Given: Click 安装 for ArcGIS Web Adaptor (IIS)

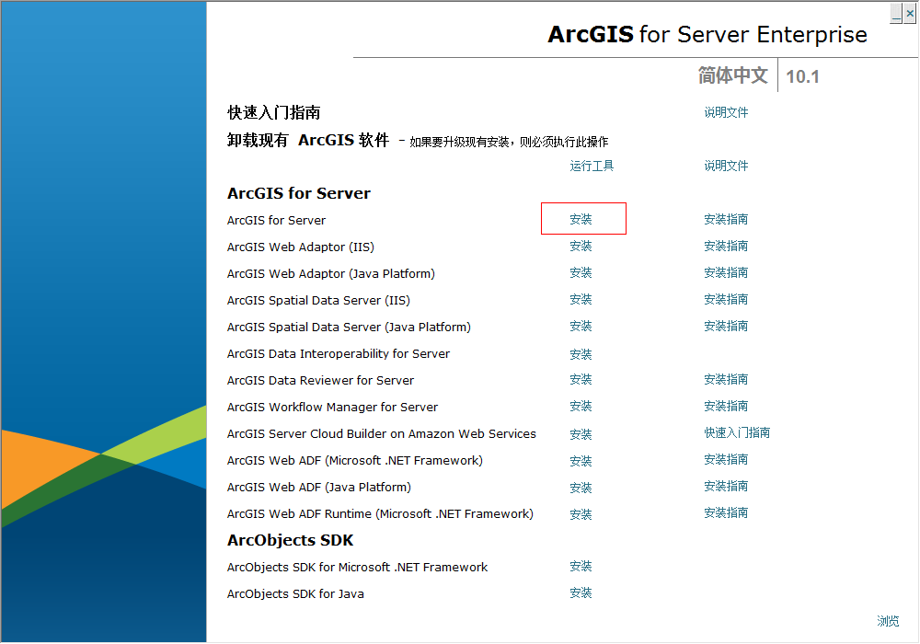Looking at the screenshot, I should 581,247.
